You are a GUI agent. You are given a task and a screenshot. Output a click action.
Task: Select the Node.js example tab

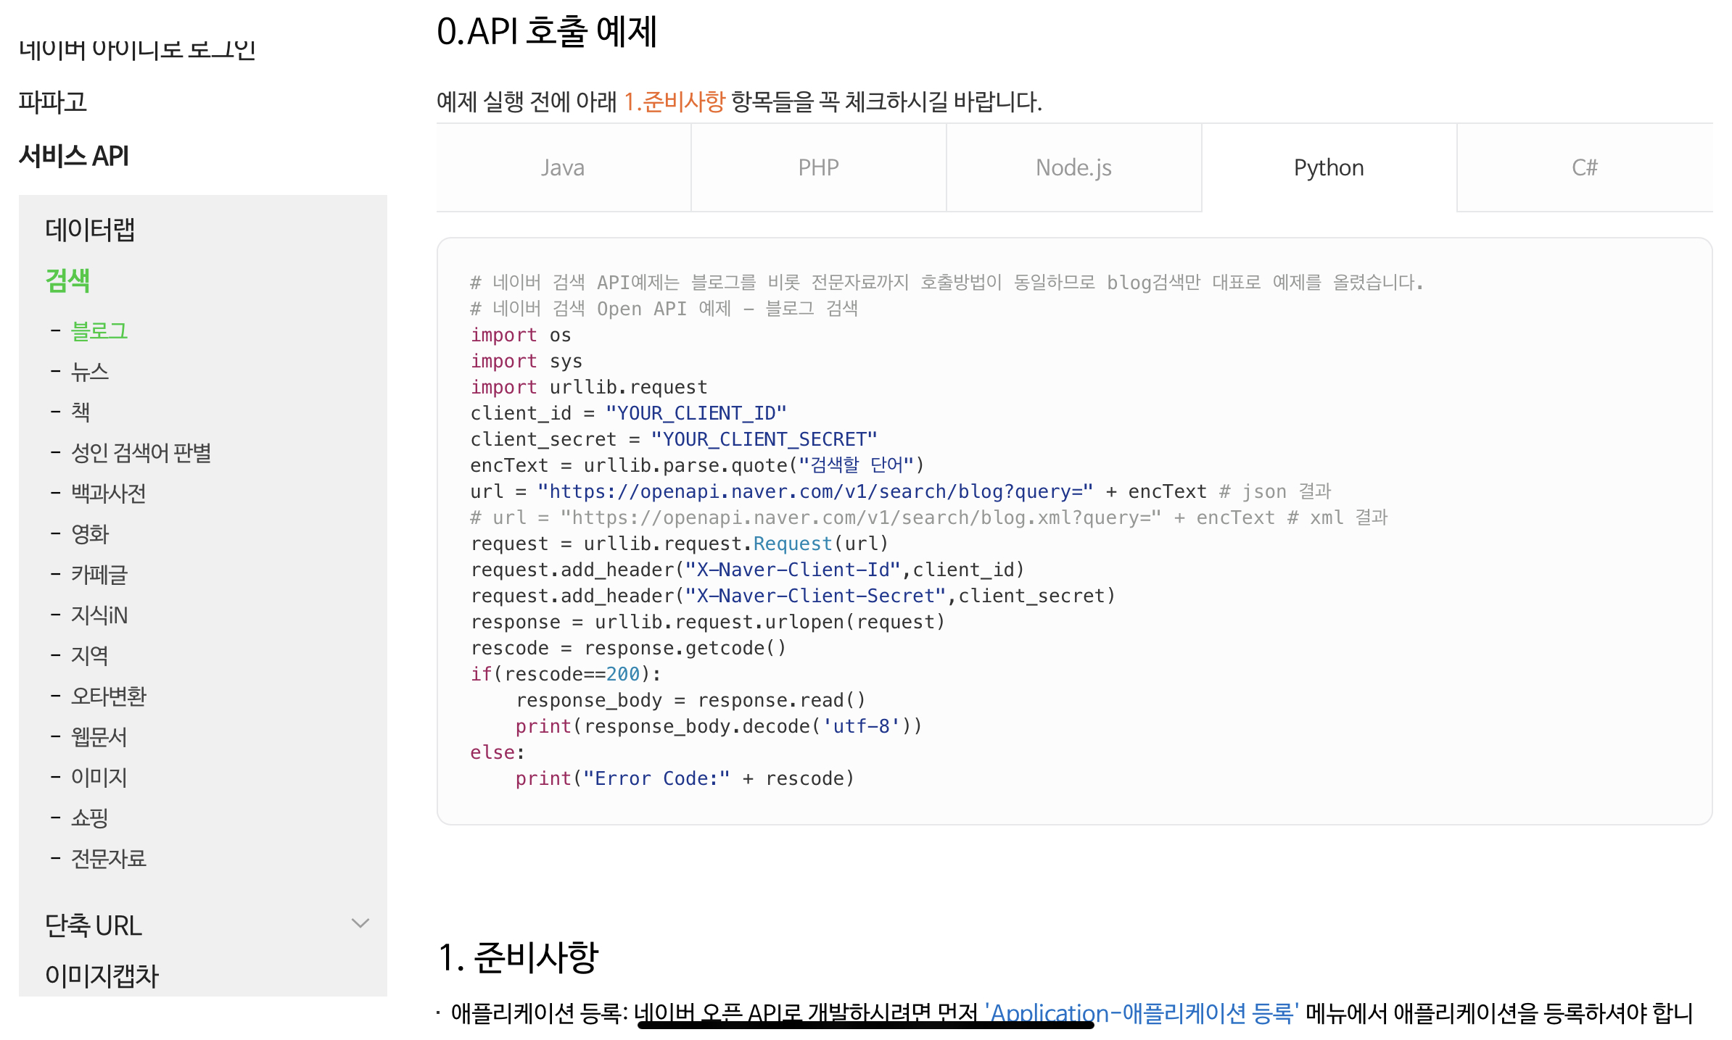click(x=1073, y=167)
